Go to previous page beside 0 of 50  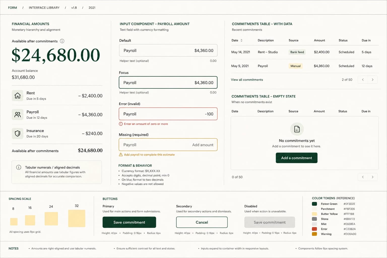coord(363,177)
